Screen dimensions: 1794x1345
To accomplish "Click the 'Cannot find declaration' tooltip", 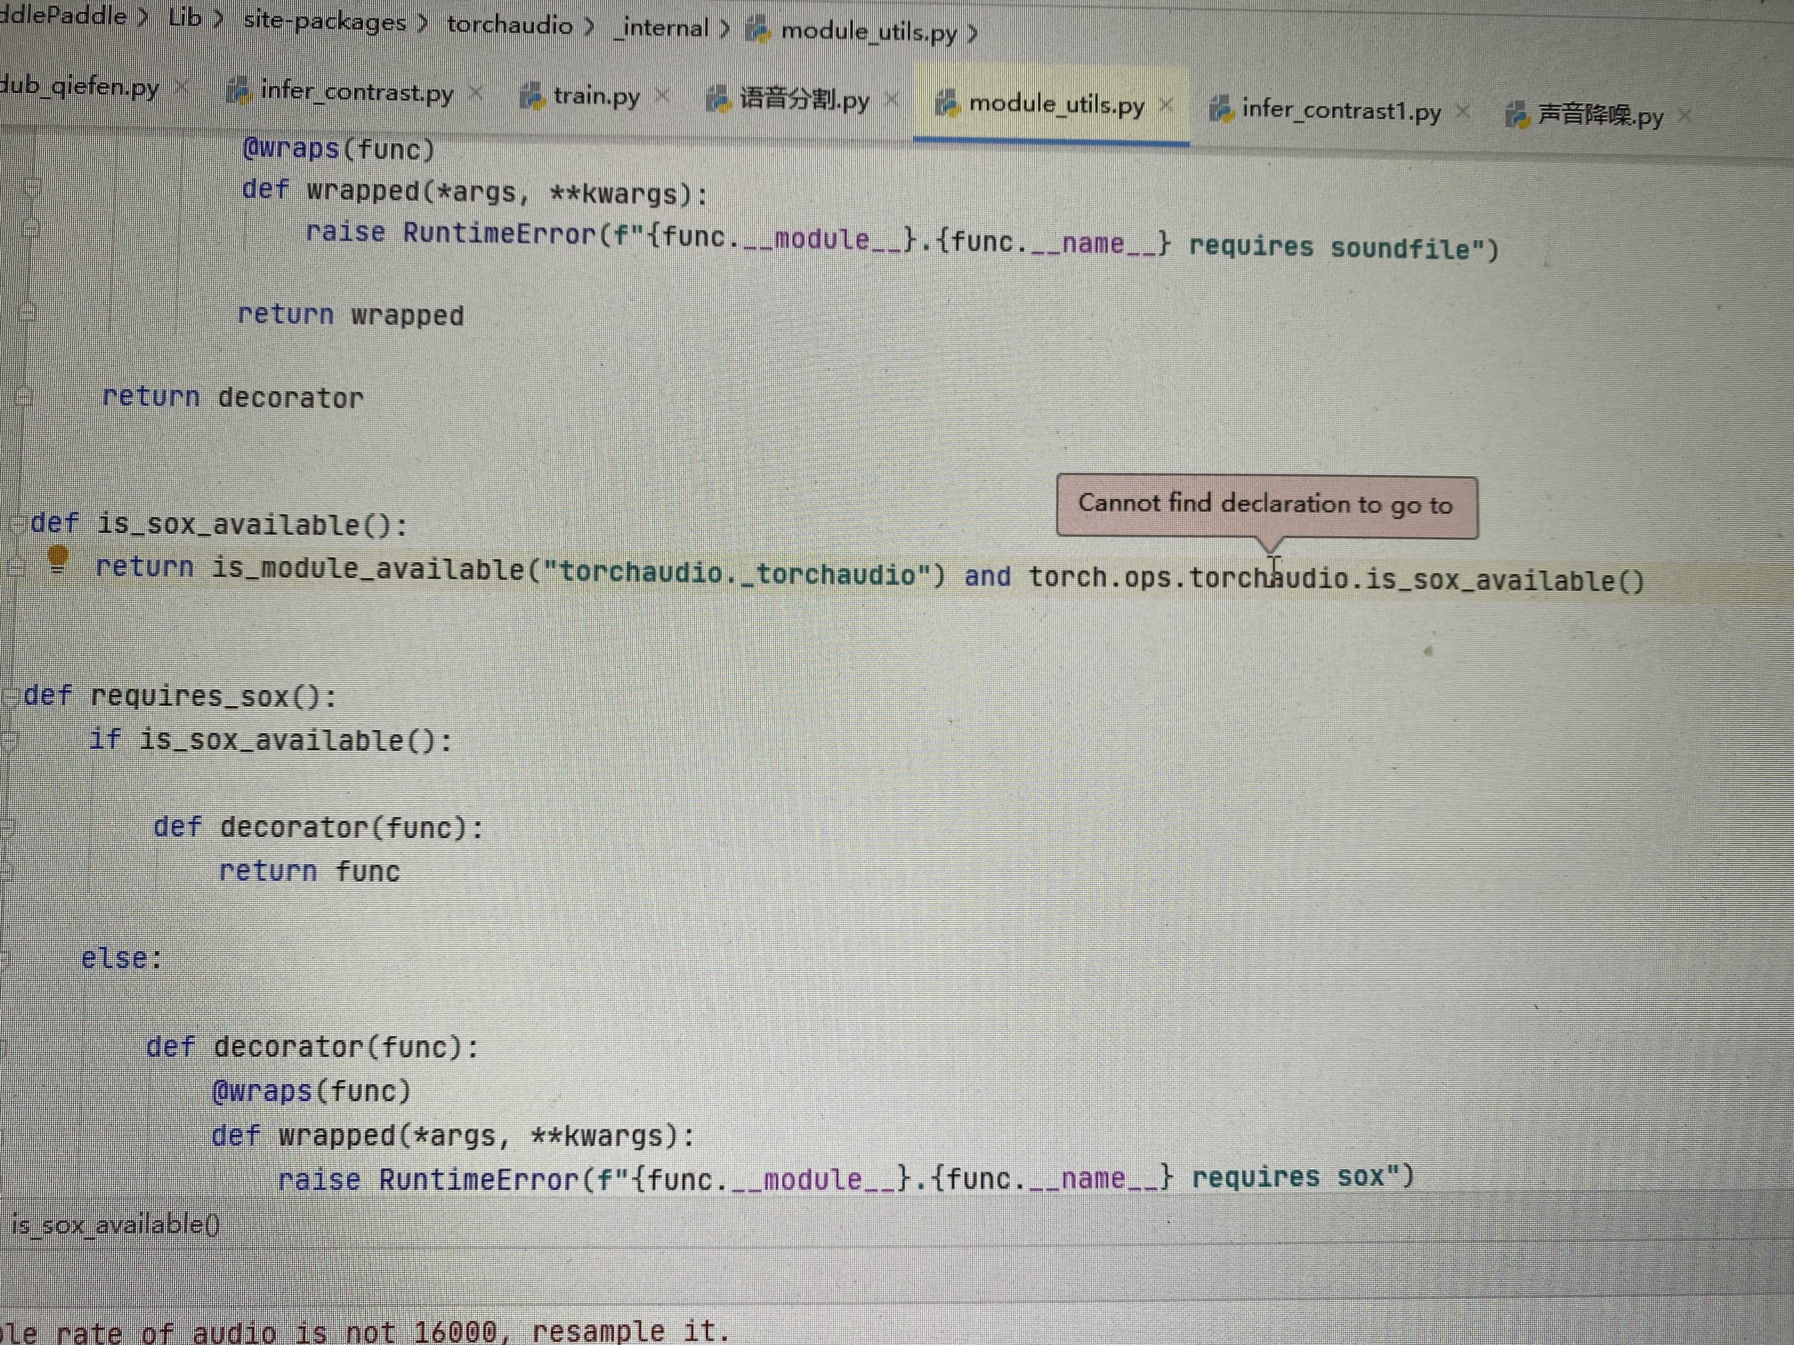I will tap(1265, 504).
